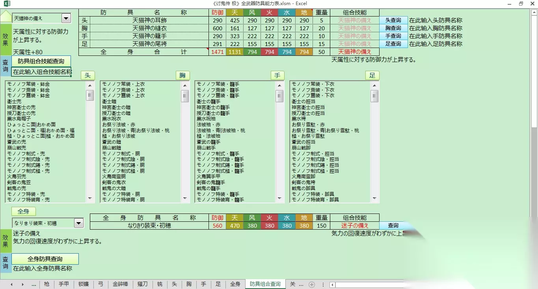Click the 胸 button above the chest list
Image resolution: width=538 pixels, height=289 pixels.
pos(182,75)
